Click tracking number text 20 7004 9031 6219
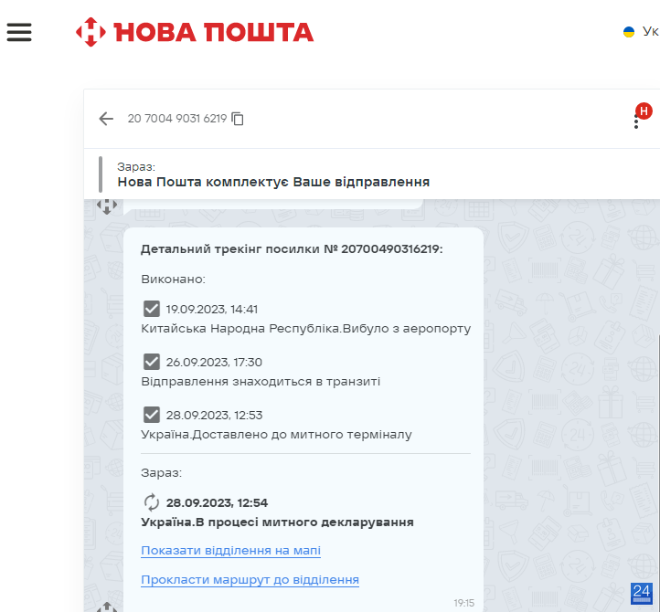 coord(177,119)
